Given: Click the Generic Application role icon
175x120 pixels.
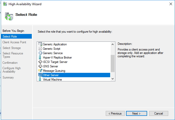Looking at the screenshot, I should pos(40,44).
